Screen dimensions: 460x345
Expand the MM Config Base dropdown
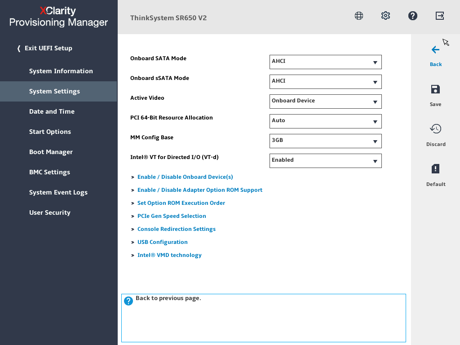(325, 141)
